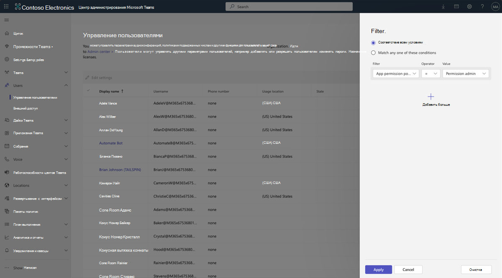502x278 pixels.
Task: Click the Аналитика и отчеты chart icon
Action: 7,237
